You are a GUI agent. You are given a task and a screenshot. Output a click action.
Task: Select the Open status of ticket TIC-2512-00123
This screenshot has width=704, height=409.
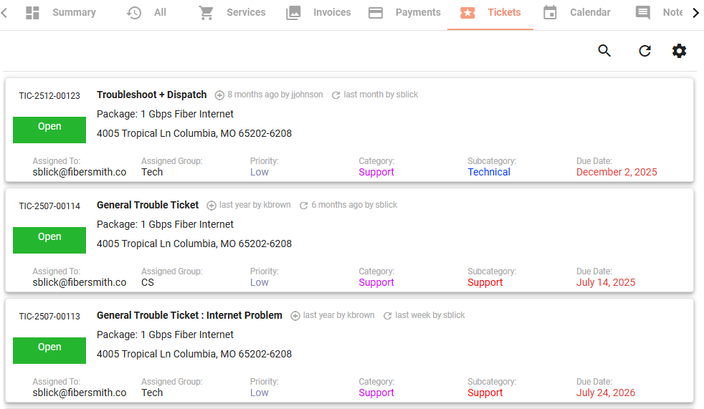coord(49,130)
